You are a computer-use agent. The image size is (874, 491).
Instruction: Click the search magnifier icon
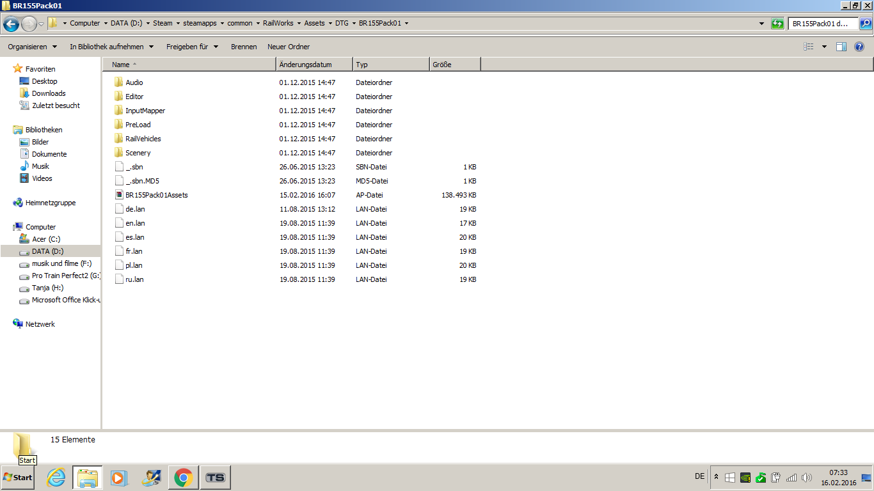pos(865,24)
